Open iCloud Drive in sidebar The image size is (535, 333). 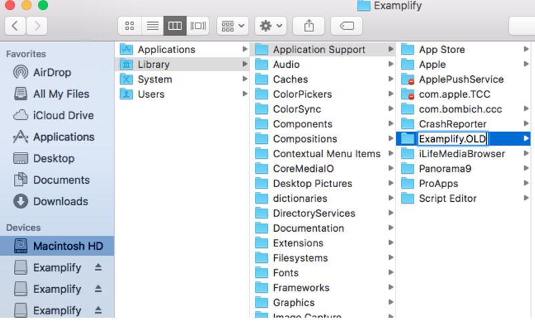57,115
